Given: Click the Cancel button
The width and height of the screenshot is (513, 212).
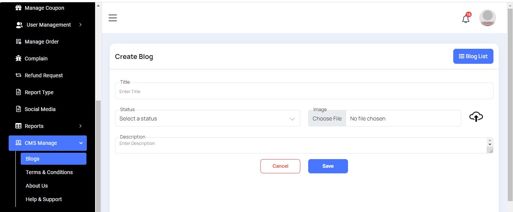Looking at the screenshot, I should point(280,166).
